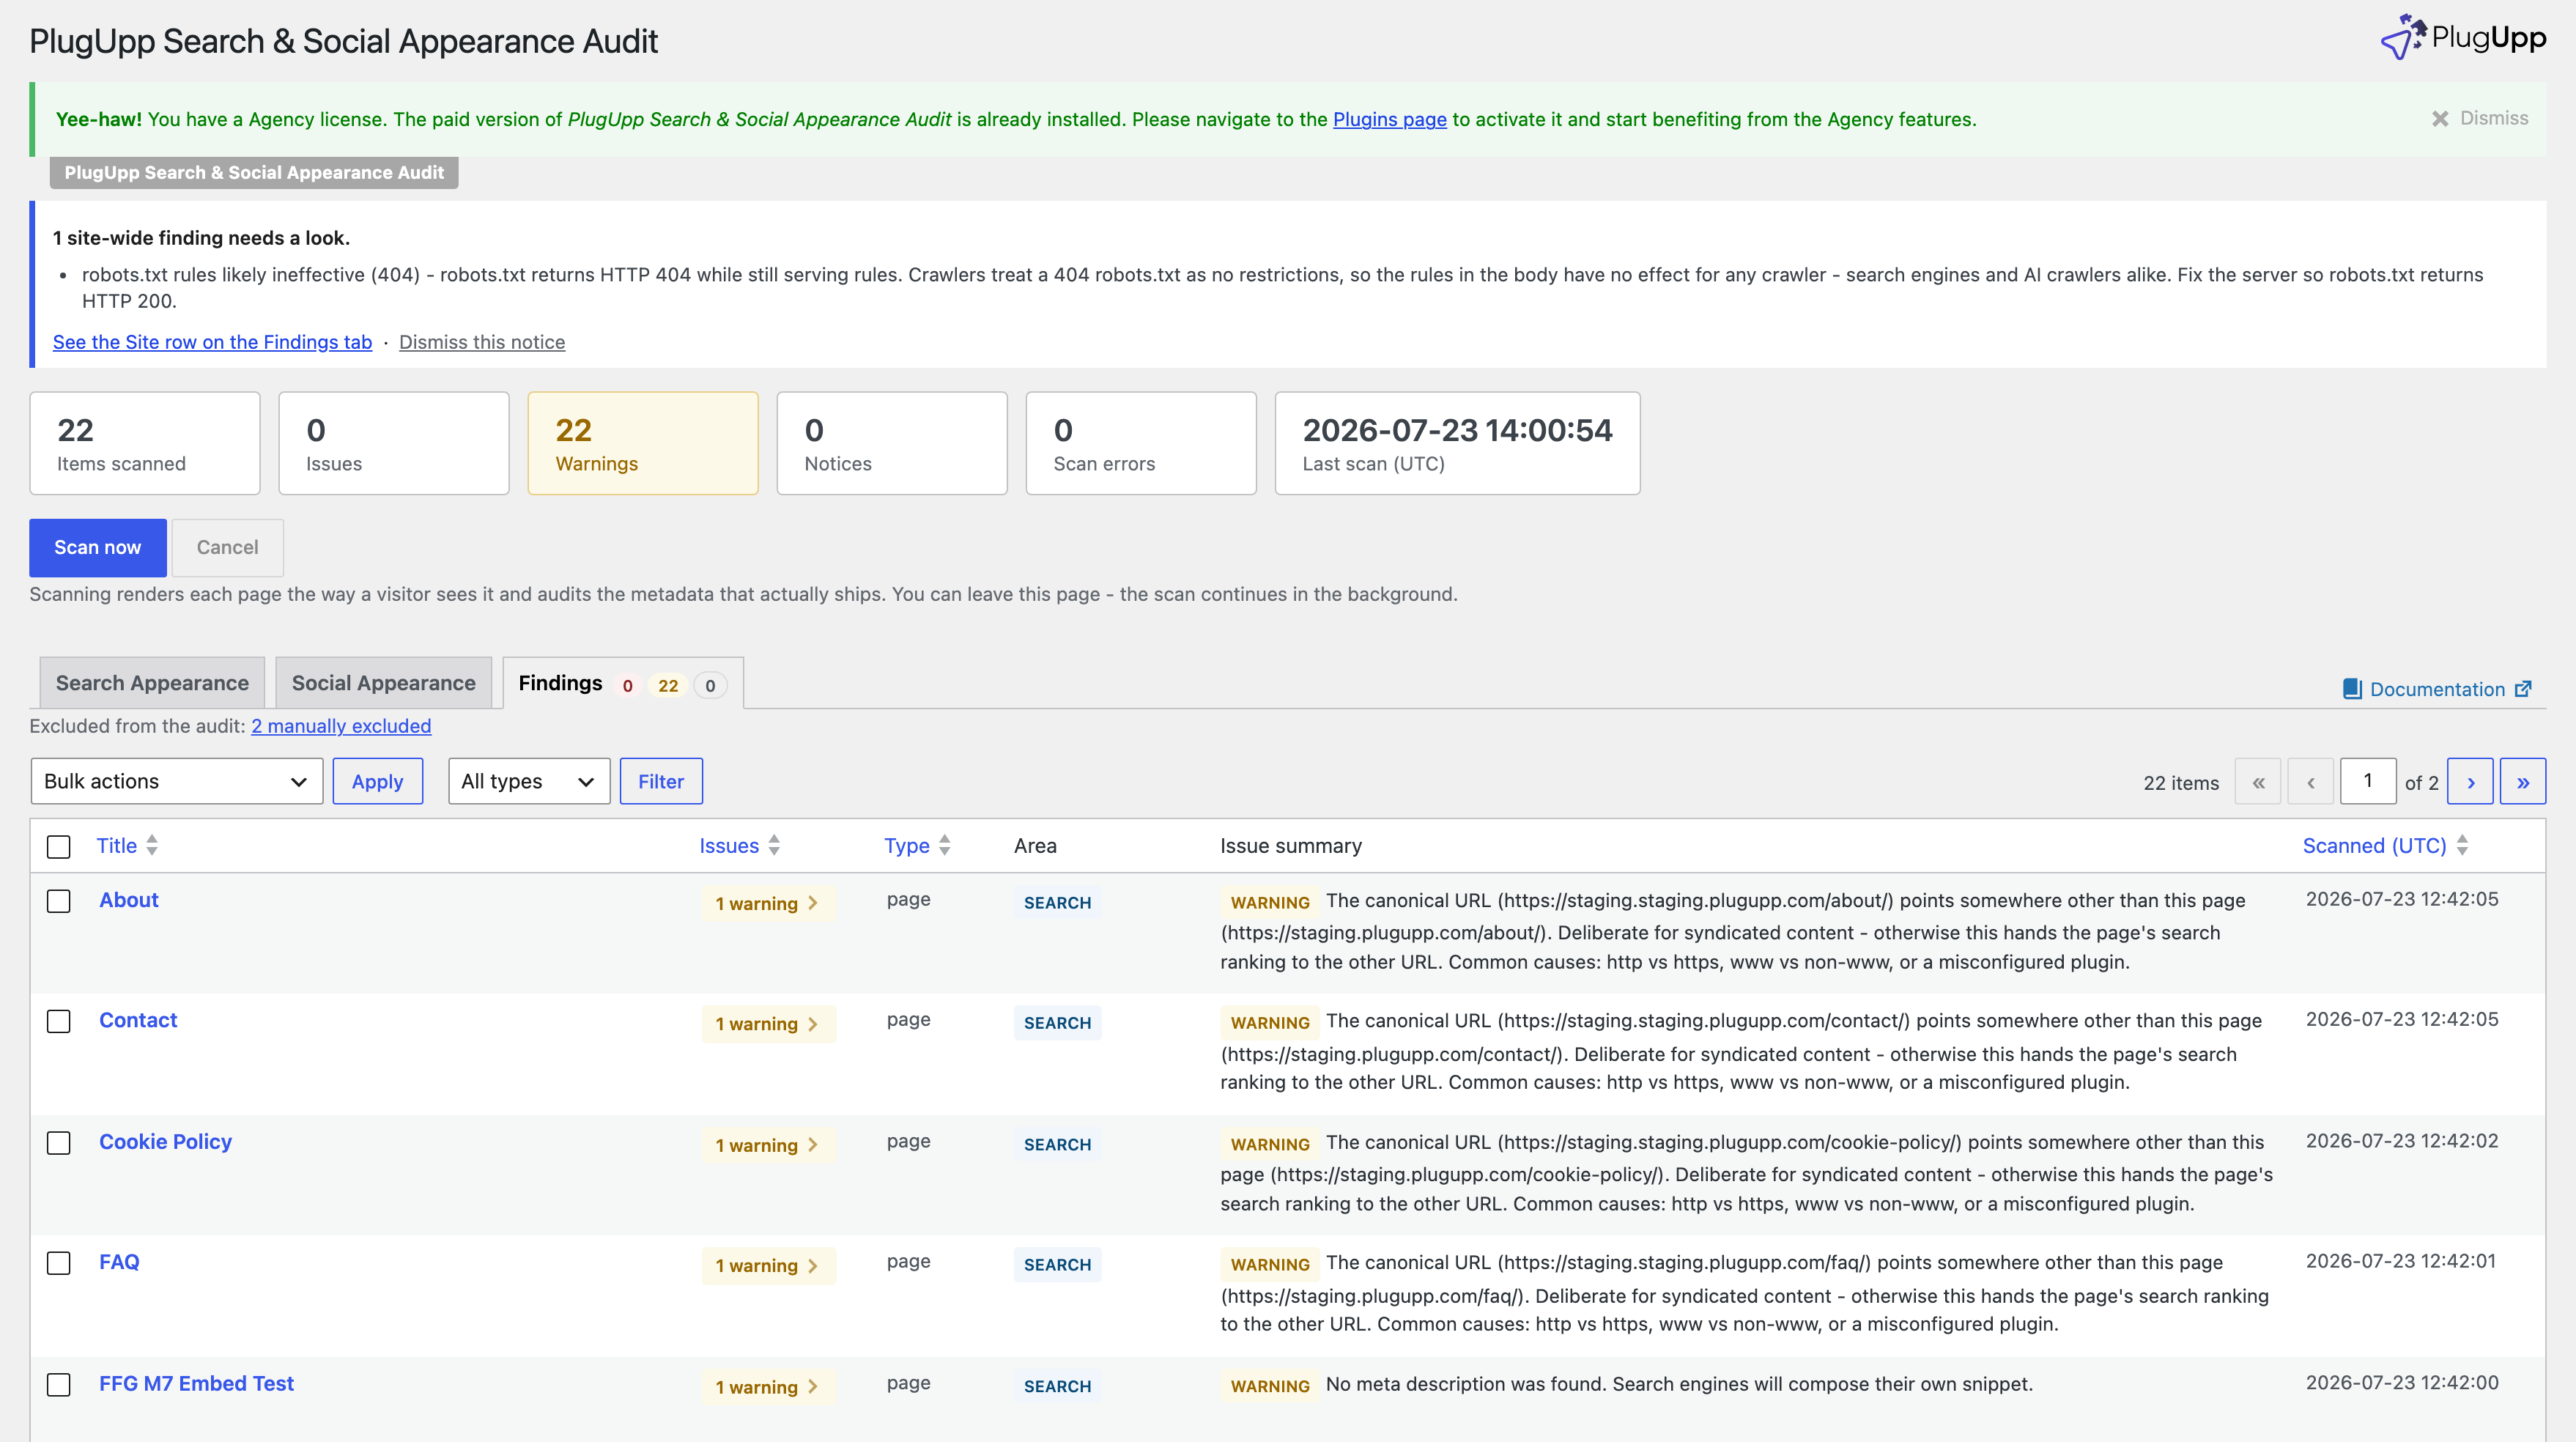Open the FFG M7 Embed Test title link
2576x1442 pixels.
[x=196, y=1384]
